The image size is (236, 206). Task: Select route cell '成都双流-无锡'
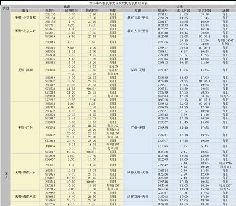tap(138, 197)
